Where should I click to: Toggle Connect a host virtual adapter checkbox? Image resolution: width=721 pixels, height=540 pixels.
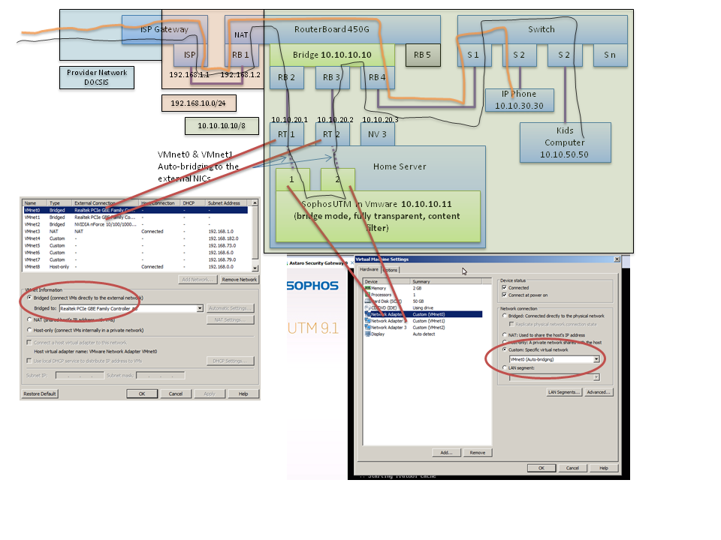tap(29, 343)
